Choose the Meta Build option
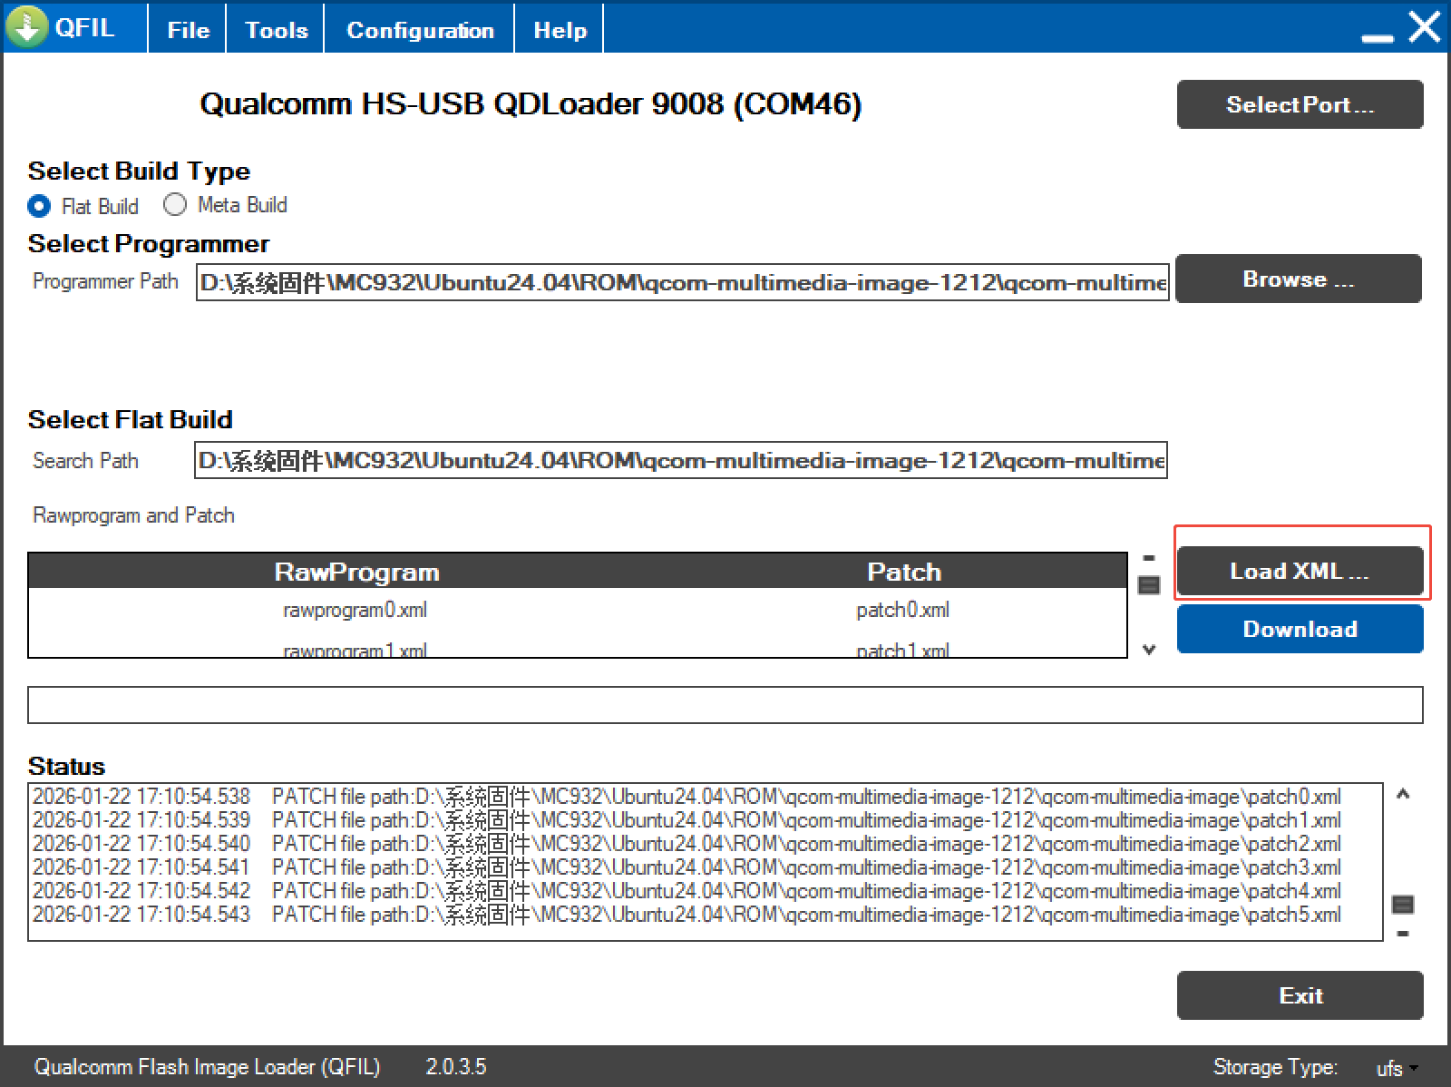The height and width of the screenshot is (1087, 1451). pos(175,205)
